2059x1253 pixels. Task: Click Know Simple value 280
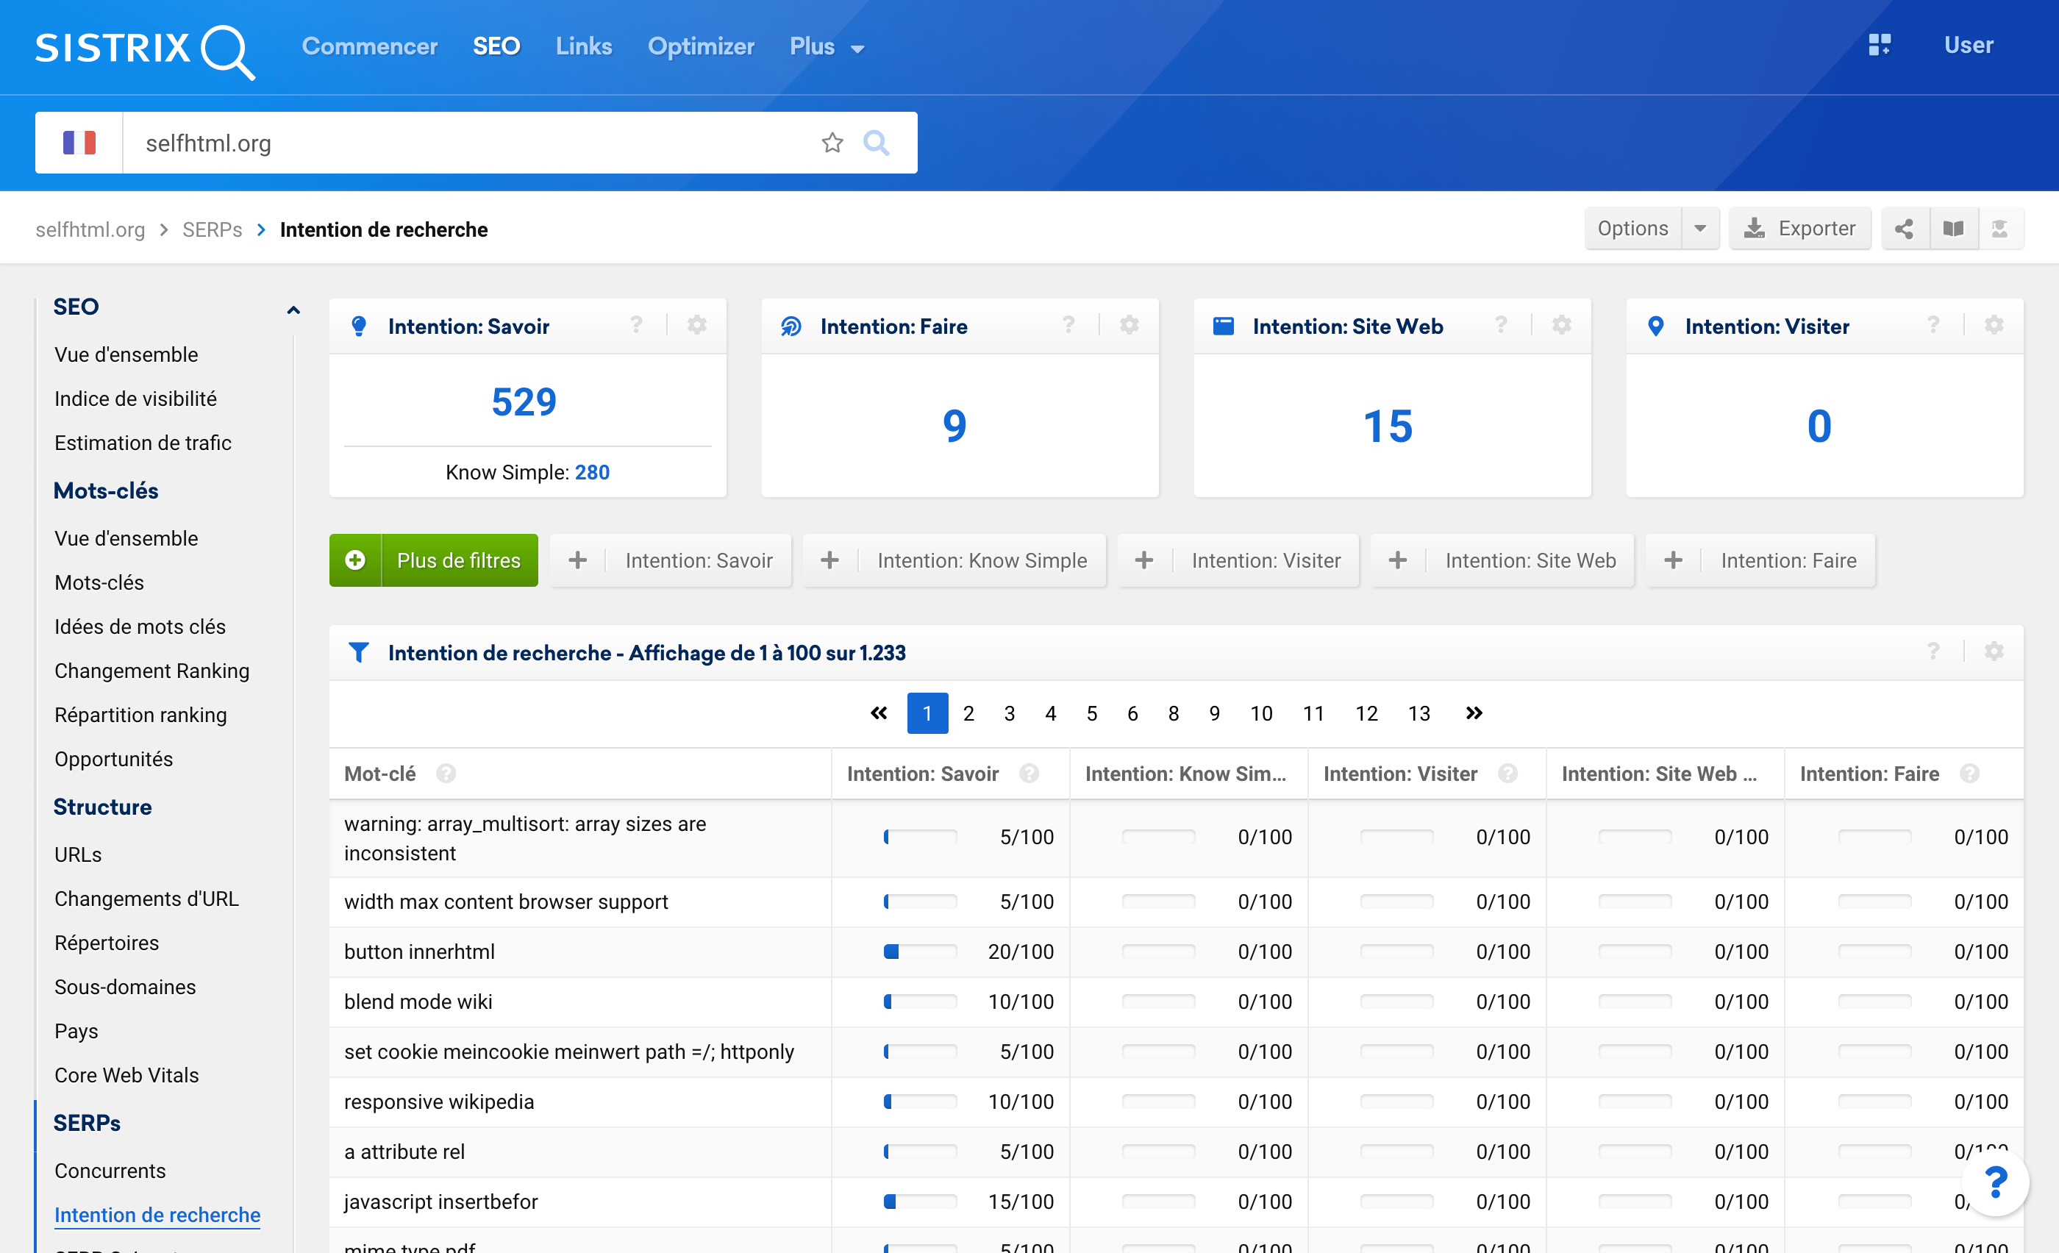pos(593,472)
